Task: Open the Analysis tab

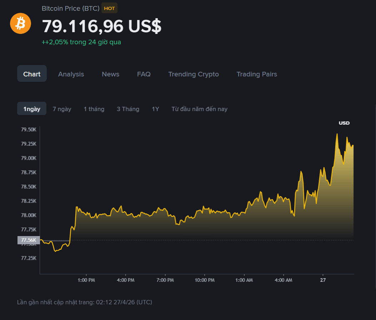Action: coord(71,74)
